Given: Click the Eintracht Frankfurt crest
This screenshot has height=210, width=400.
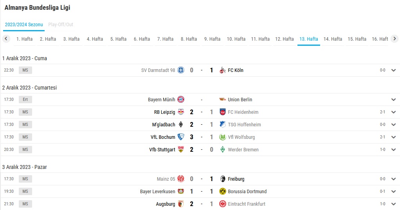Looking at the screenshot, I should [222, 204].
